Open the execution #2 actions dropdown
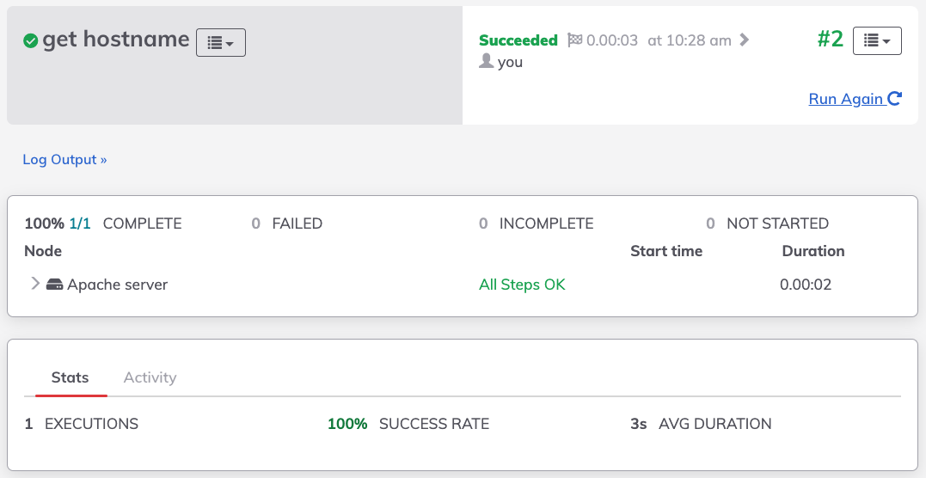Image resolution: width=926 pixels, height=478 pixels. tap(877, 40)
